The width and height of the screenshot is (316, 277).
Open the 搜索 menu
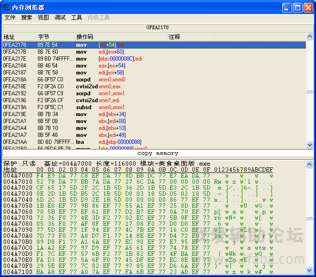(26, 18)
